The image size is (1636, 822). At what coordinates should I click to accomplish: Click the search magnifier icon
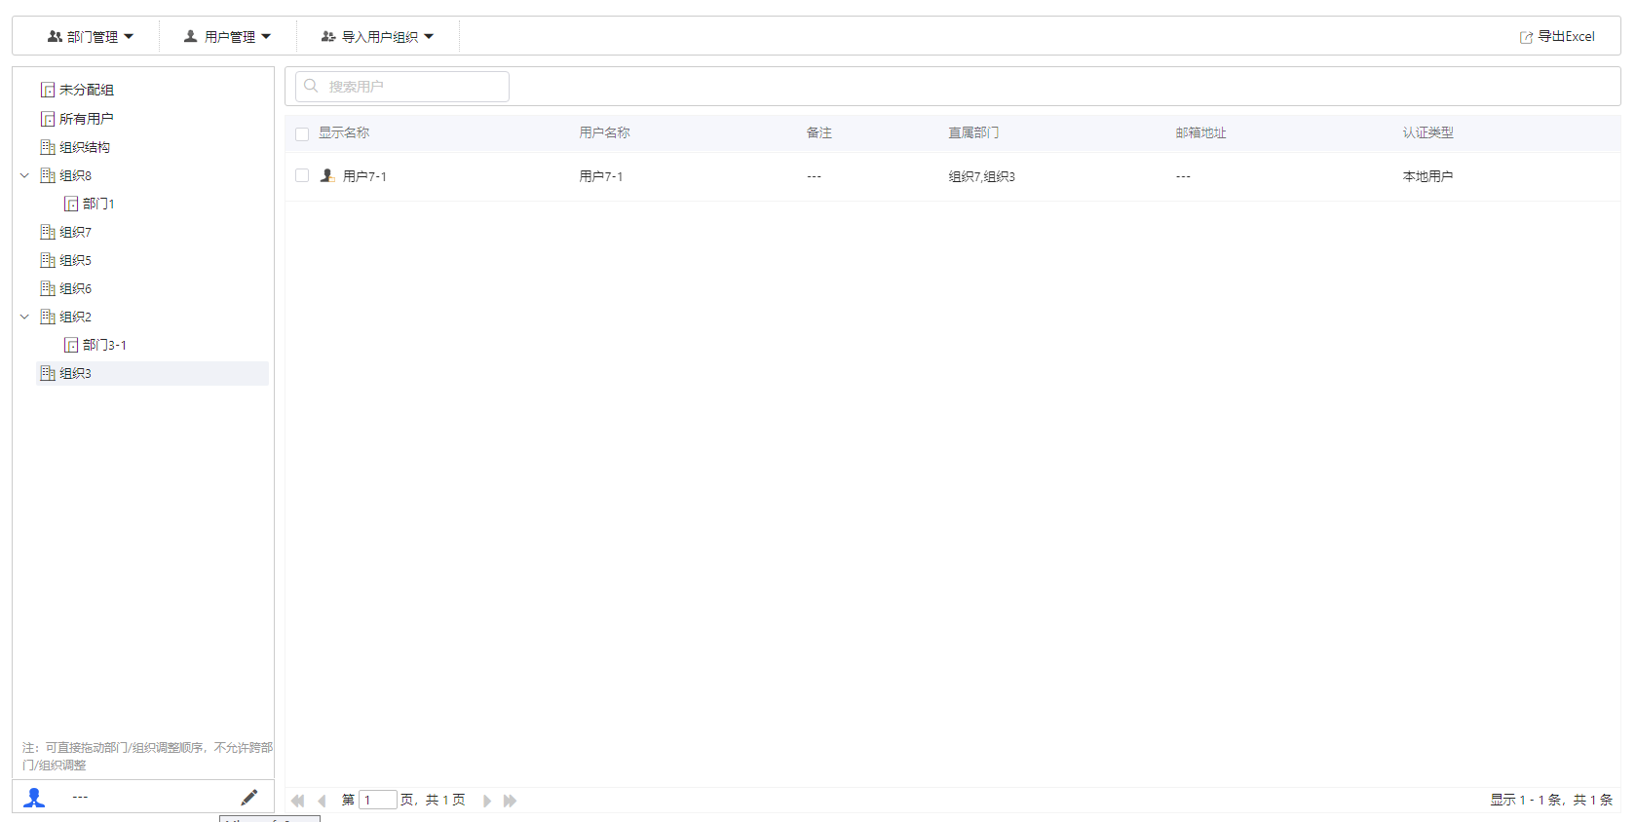[x=312, y=86]
